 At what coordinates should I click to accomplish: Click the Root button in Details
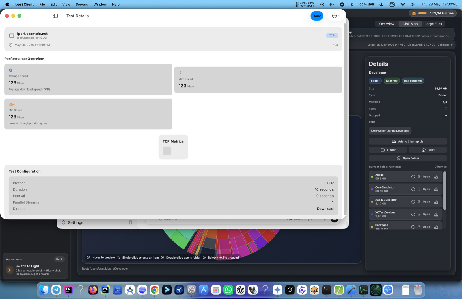(x=428, y=150)
